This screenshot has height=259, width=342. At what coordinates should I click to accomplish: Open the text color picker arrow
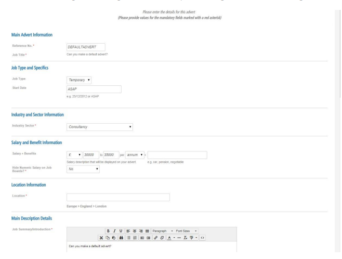point(174,238)
